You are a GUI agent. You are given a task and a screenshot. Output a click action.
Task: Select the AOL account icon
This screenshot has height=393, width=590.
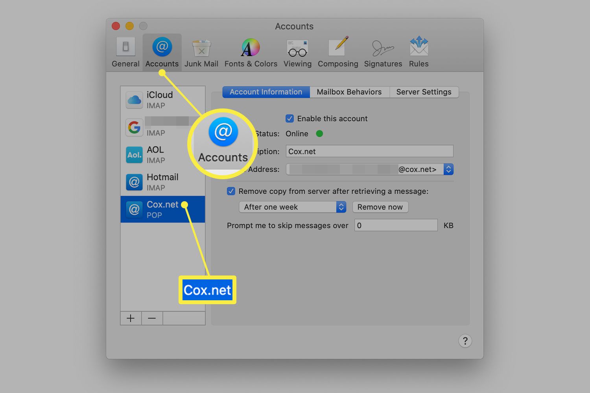134,155
